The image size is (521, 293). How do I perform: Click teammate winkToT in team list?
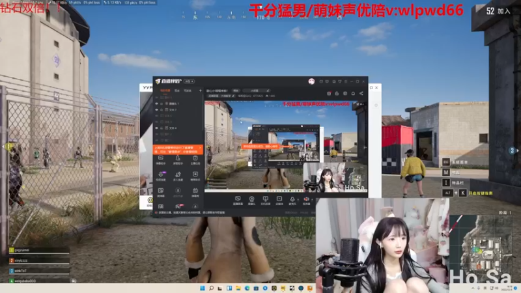pyautogui.click(x=39, y=271)
